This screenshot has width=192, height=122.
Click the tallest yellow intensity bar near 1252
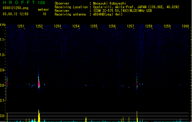[39, 116]
